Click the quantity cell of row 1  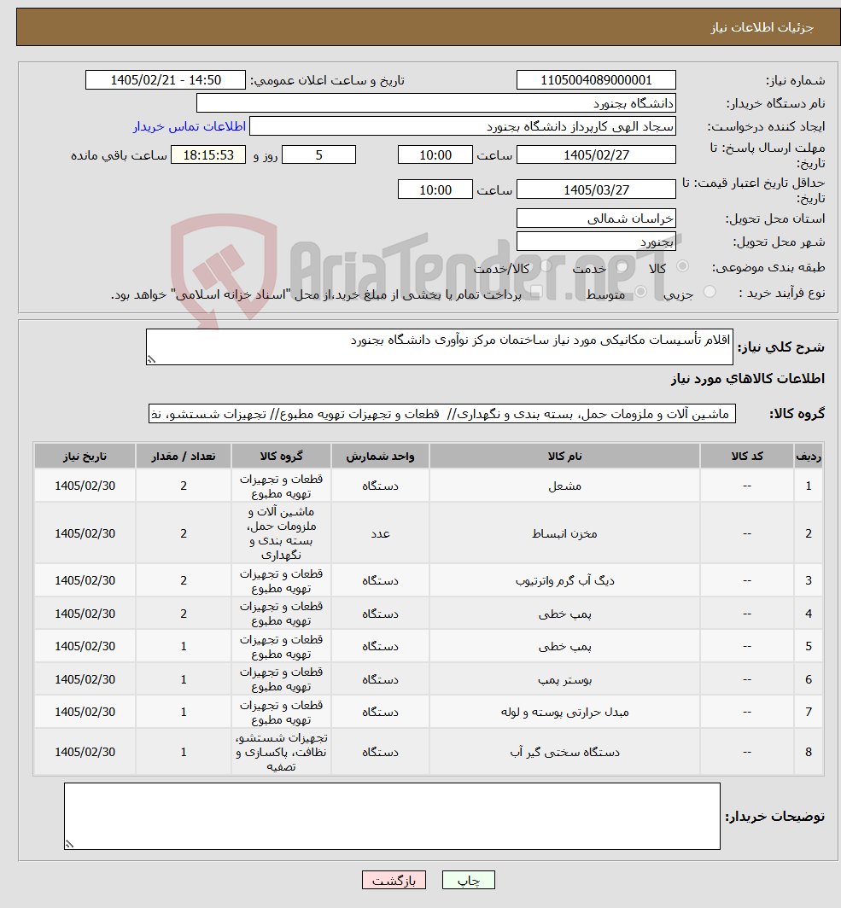pos(184,486)
